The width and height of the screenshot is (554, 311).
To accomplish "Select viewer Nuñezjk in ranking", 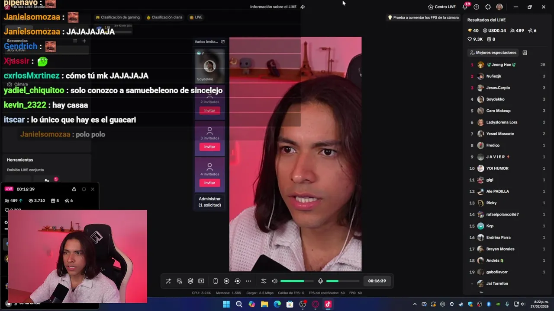I will click(508, 76).
